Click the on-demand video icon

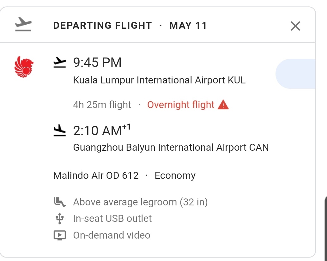[59, 235]
